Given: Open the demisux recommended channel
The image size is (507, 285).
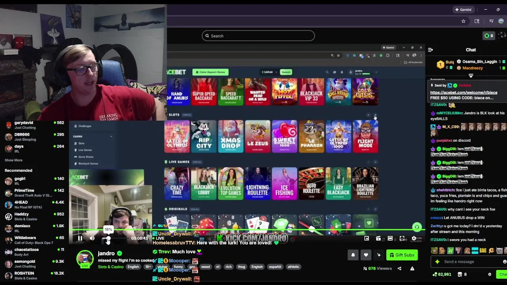Looking at the screenshot, I should pos(34,228).
